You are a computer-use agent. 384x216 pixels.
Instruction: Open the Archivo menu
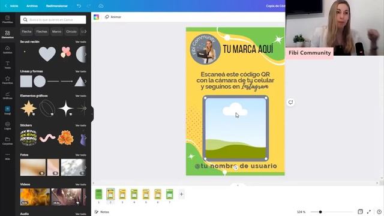point(32,6)
